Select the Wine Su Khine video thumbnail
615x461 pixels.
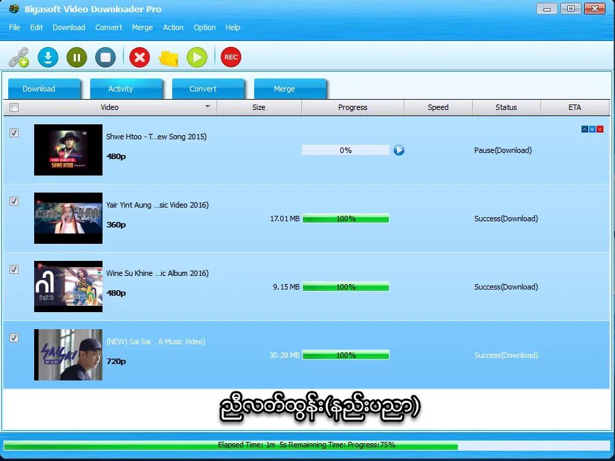[x=68, y=286]
